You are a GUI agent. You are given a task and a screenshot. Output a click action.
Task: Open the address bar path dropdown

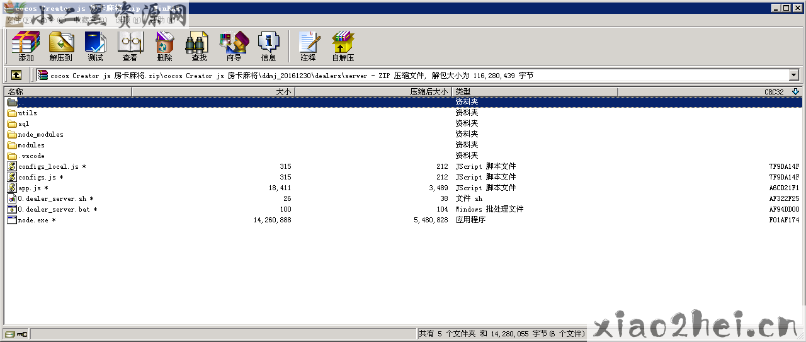coord(793,75)
